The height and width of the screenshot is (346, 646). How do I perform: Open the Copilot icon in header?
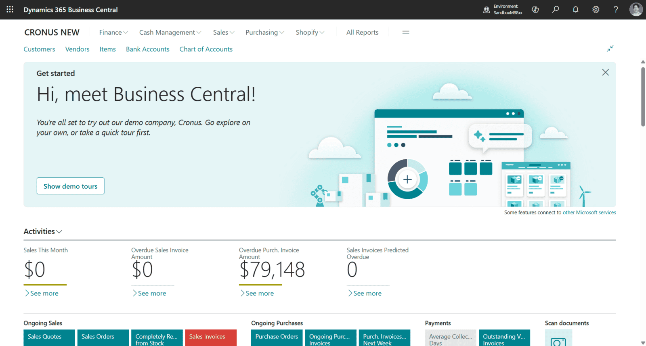tap(535, 10)
